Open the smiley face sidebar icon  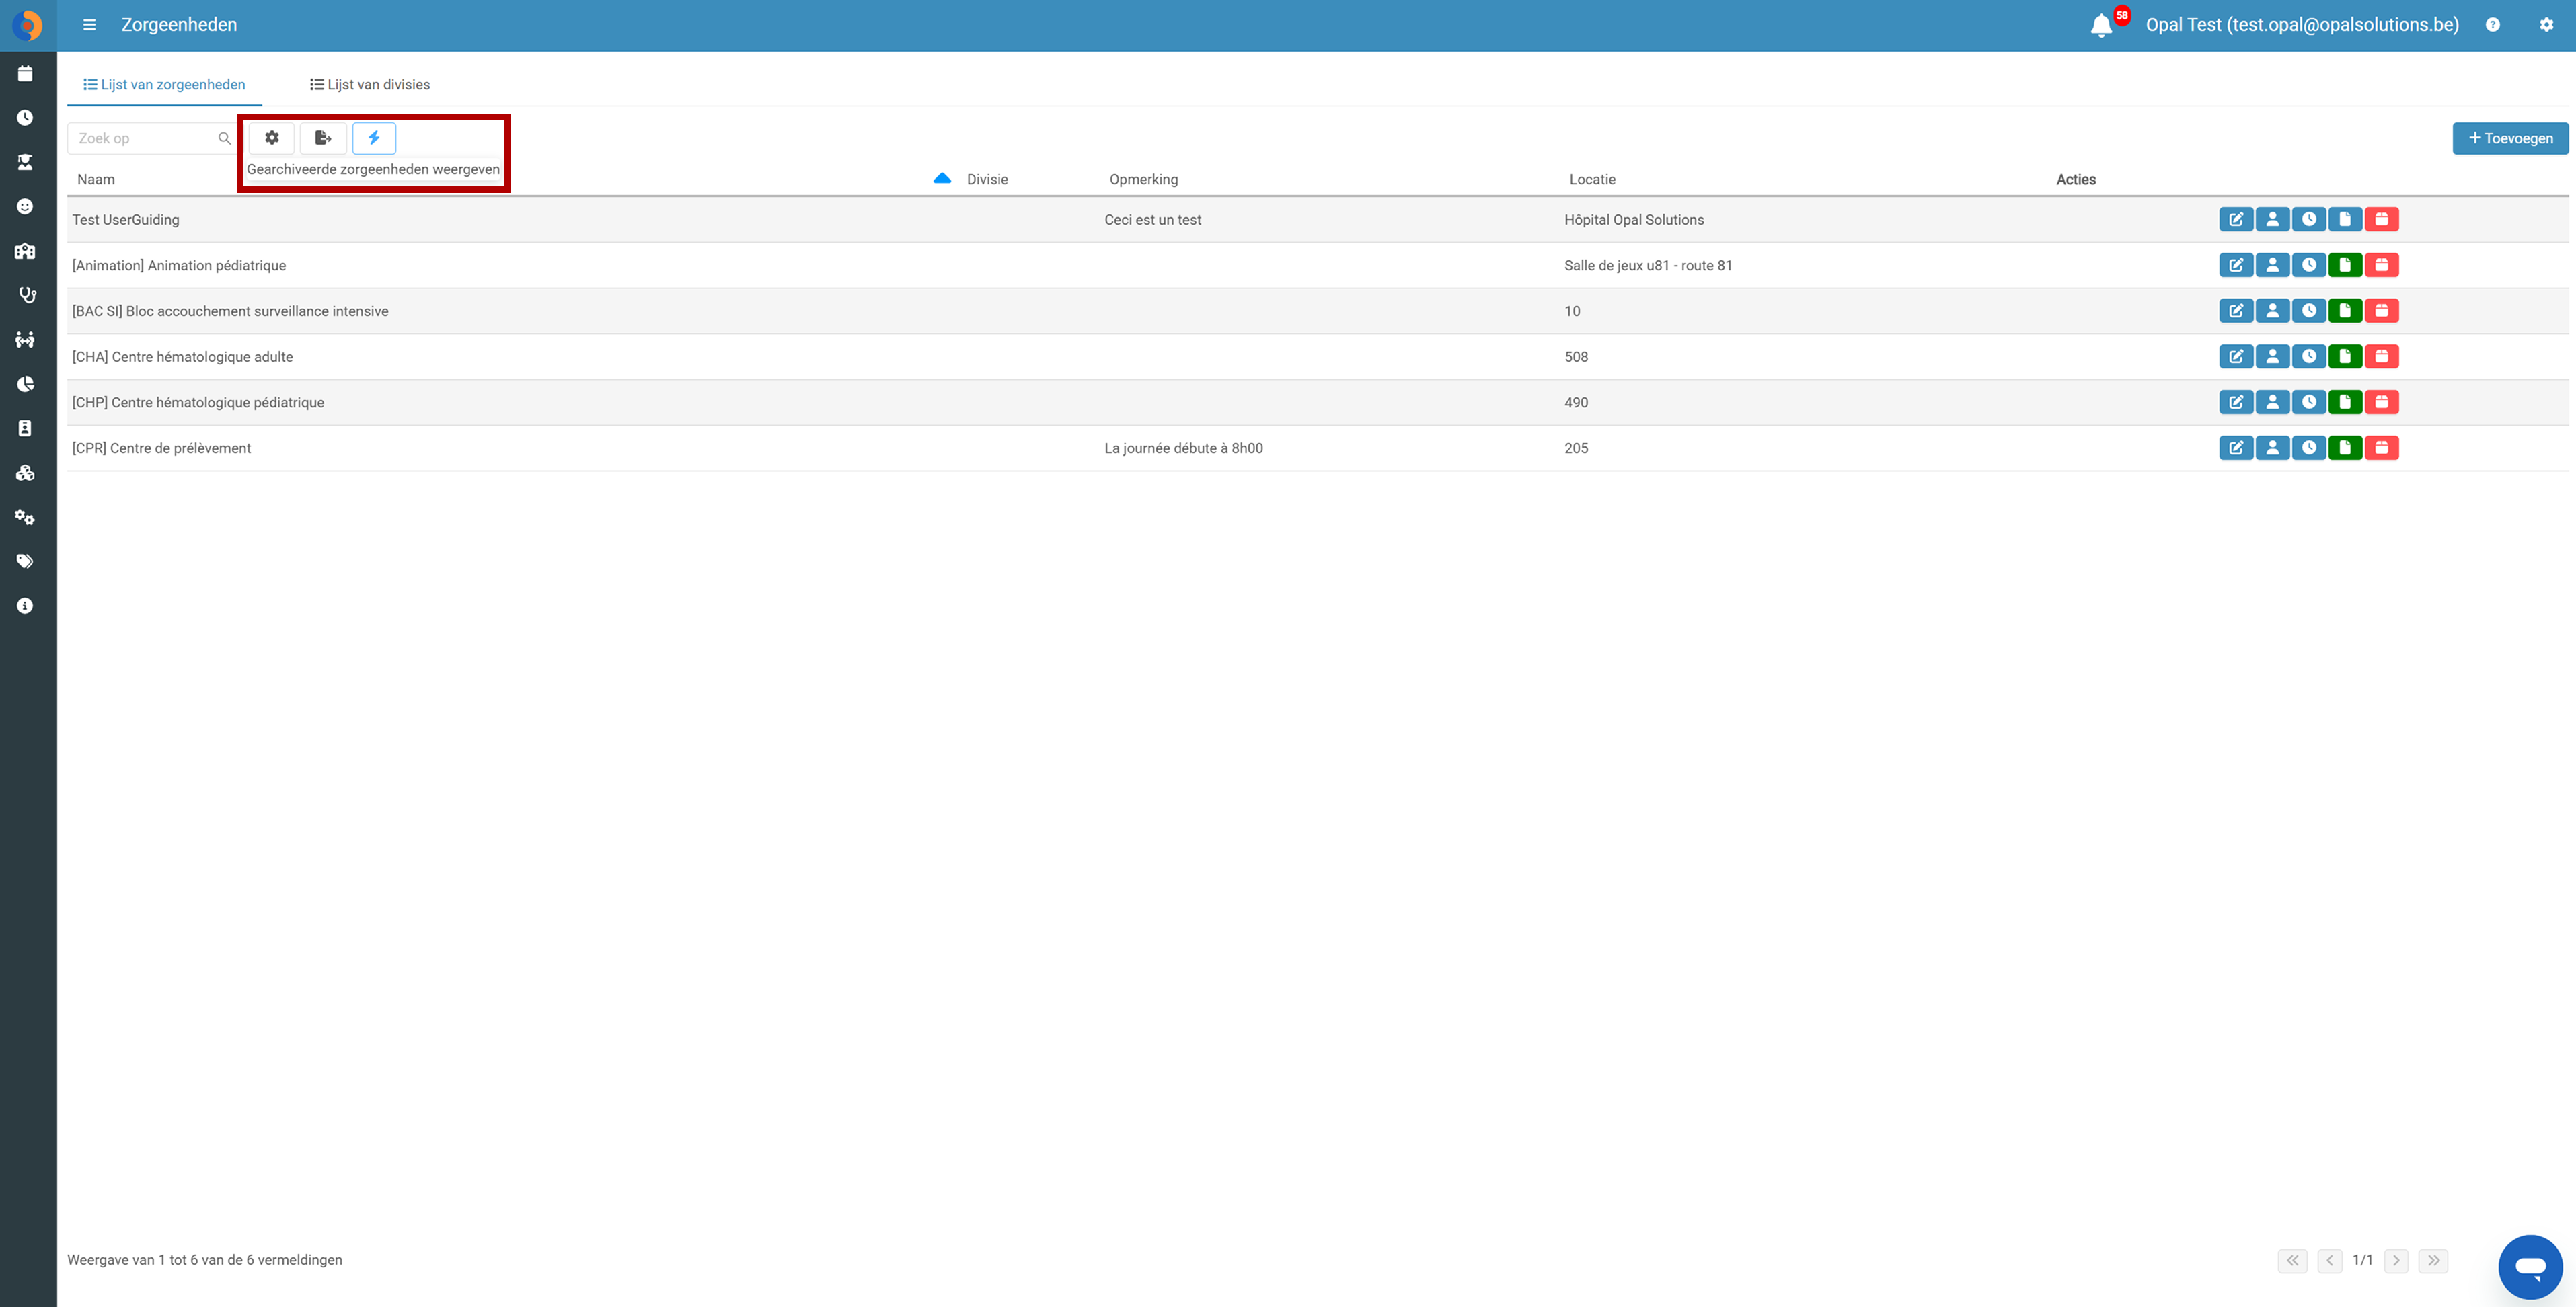tap(25, 207)
